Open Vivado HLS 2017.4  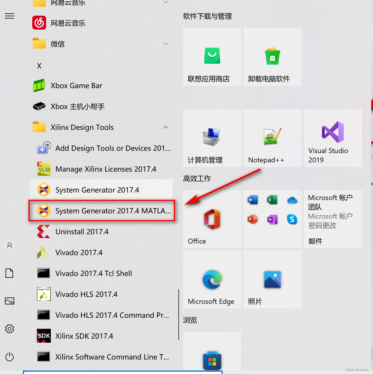pyautogui.click(x=86, y=294)
